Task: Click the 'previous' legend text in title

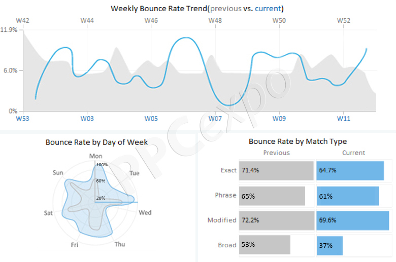Action: [226, 9]
